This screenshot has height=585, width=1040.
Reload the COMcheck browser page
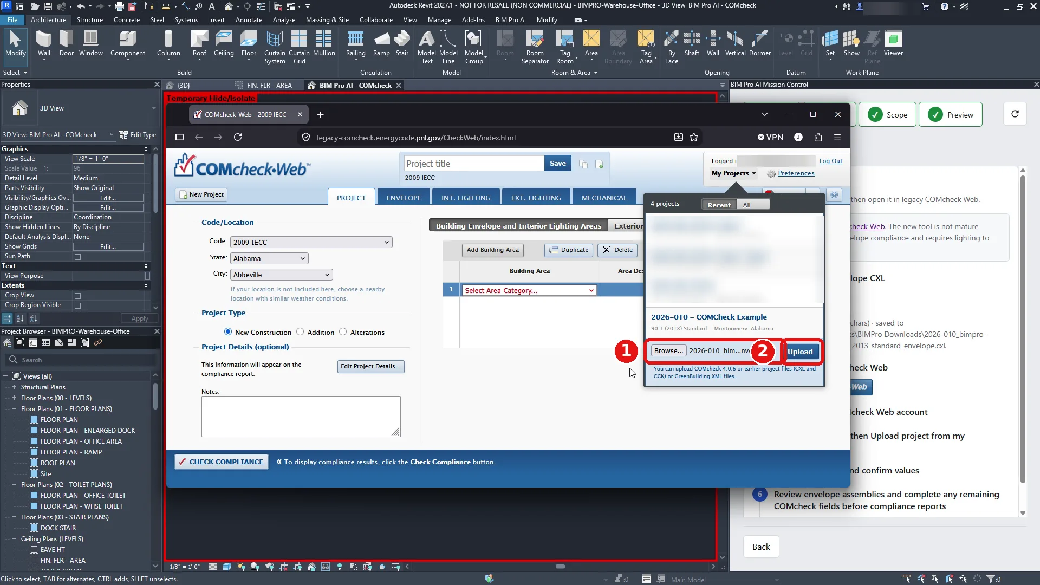point(238,137)
